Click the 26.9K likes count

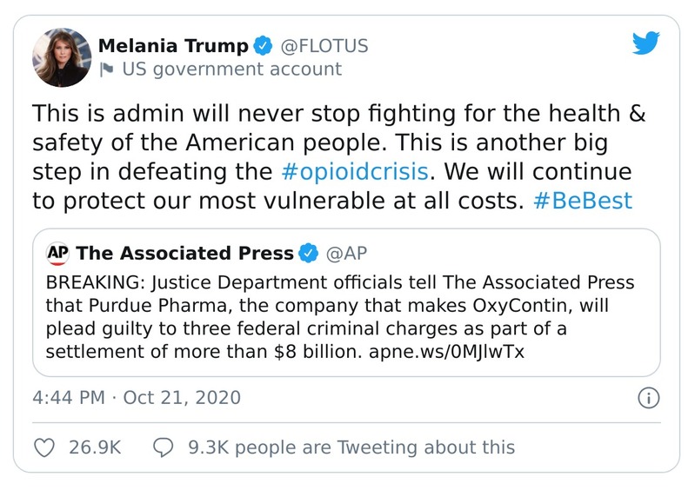pos(93,447)
